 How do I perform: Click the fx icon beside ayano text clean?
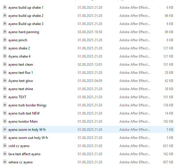[5, 64]
